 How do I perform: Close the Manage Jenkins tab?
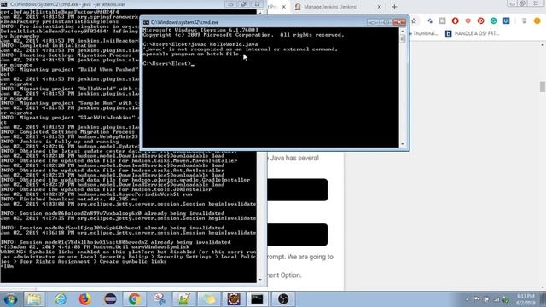(379, 7)
